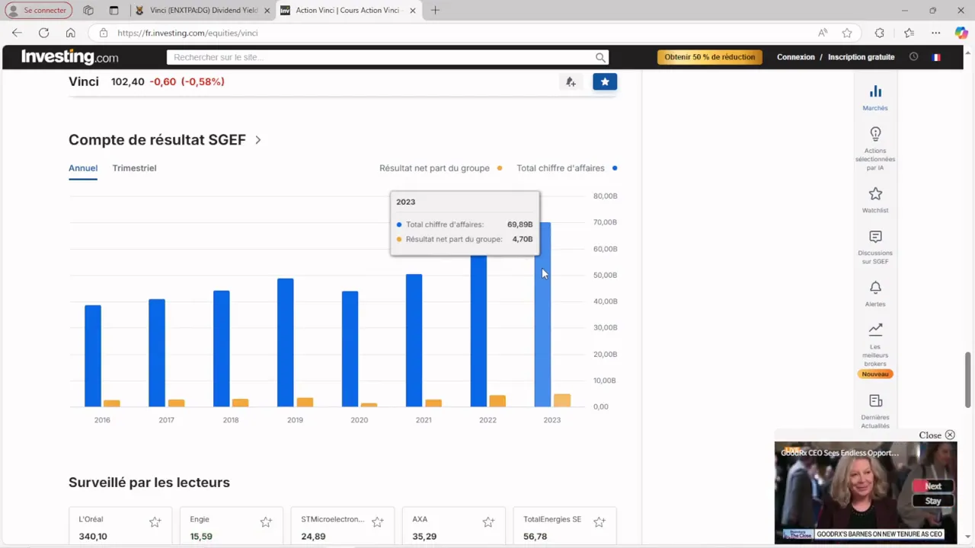Viewport: 975px width, 548px height.
Task: Click the 2019 blue revenue bar
Action: 286,342
